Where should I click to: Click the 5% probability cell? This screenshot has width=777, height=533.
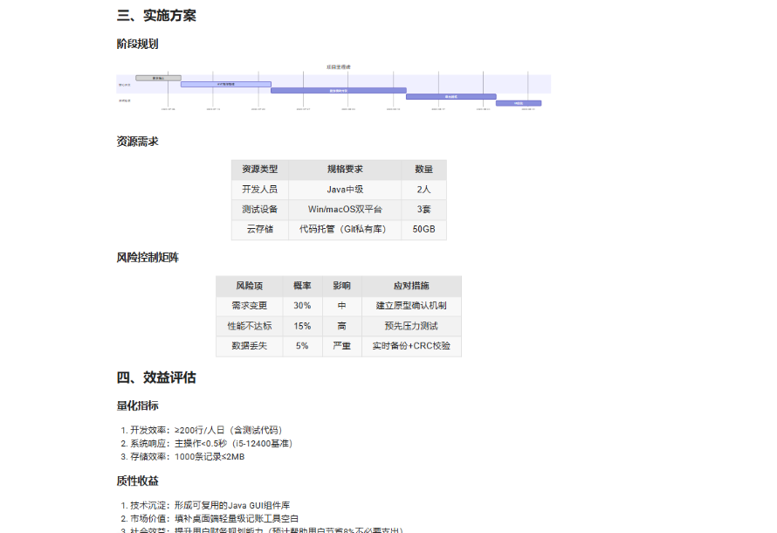pos(302,346)
